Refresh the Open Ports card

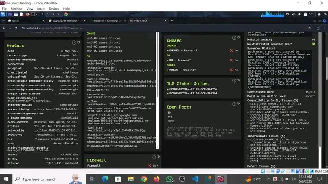[x=238, y=104]
